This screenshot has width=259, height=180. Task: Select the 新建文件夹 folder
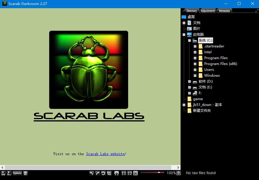click(x=202, y=110)
